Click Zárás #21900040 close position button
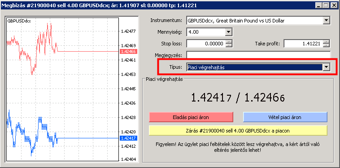Screen dimensions: 340x168 238,131
